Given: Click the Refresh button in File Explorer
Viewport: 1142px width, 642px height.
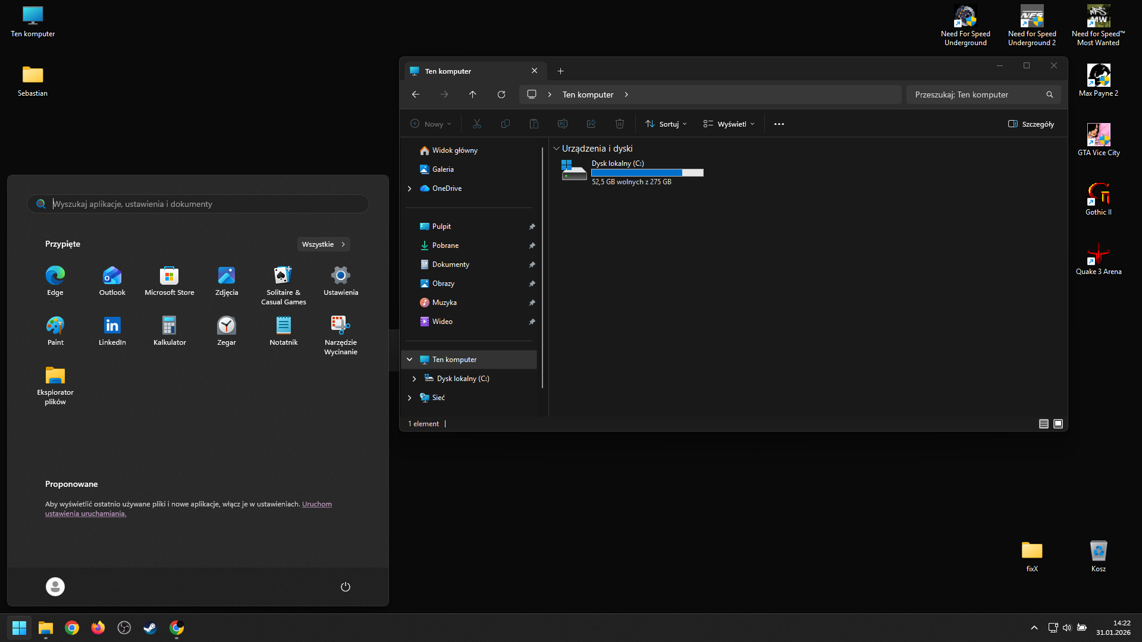Looking at the screenshot, I should click(501, 95).
